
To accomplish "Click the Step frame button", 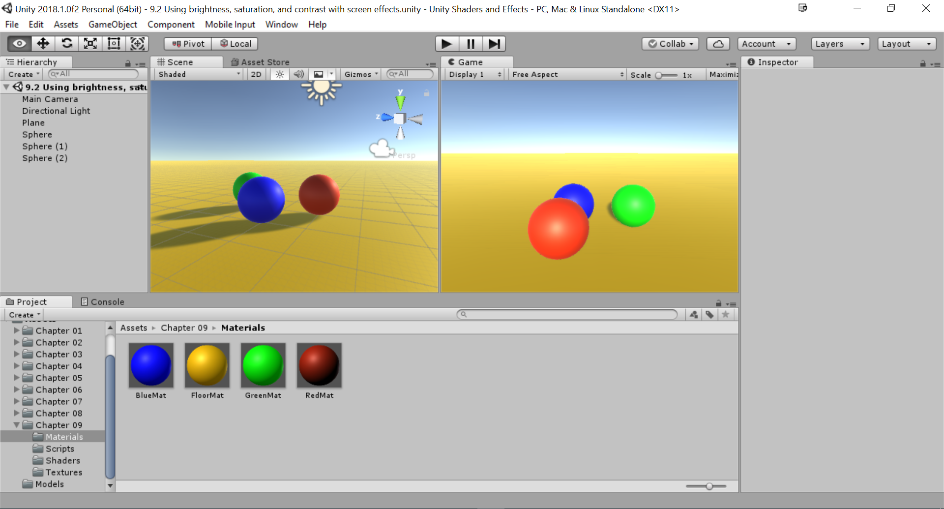I will (494, 44).
